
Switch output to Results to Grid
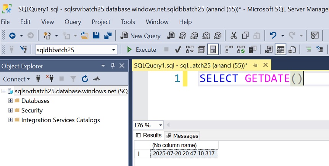pos(281,49)
